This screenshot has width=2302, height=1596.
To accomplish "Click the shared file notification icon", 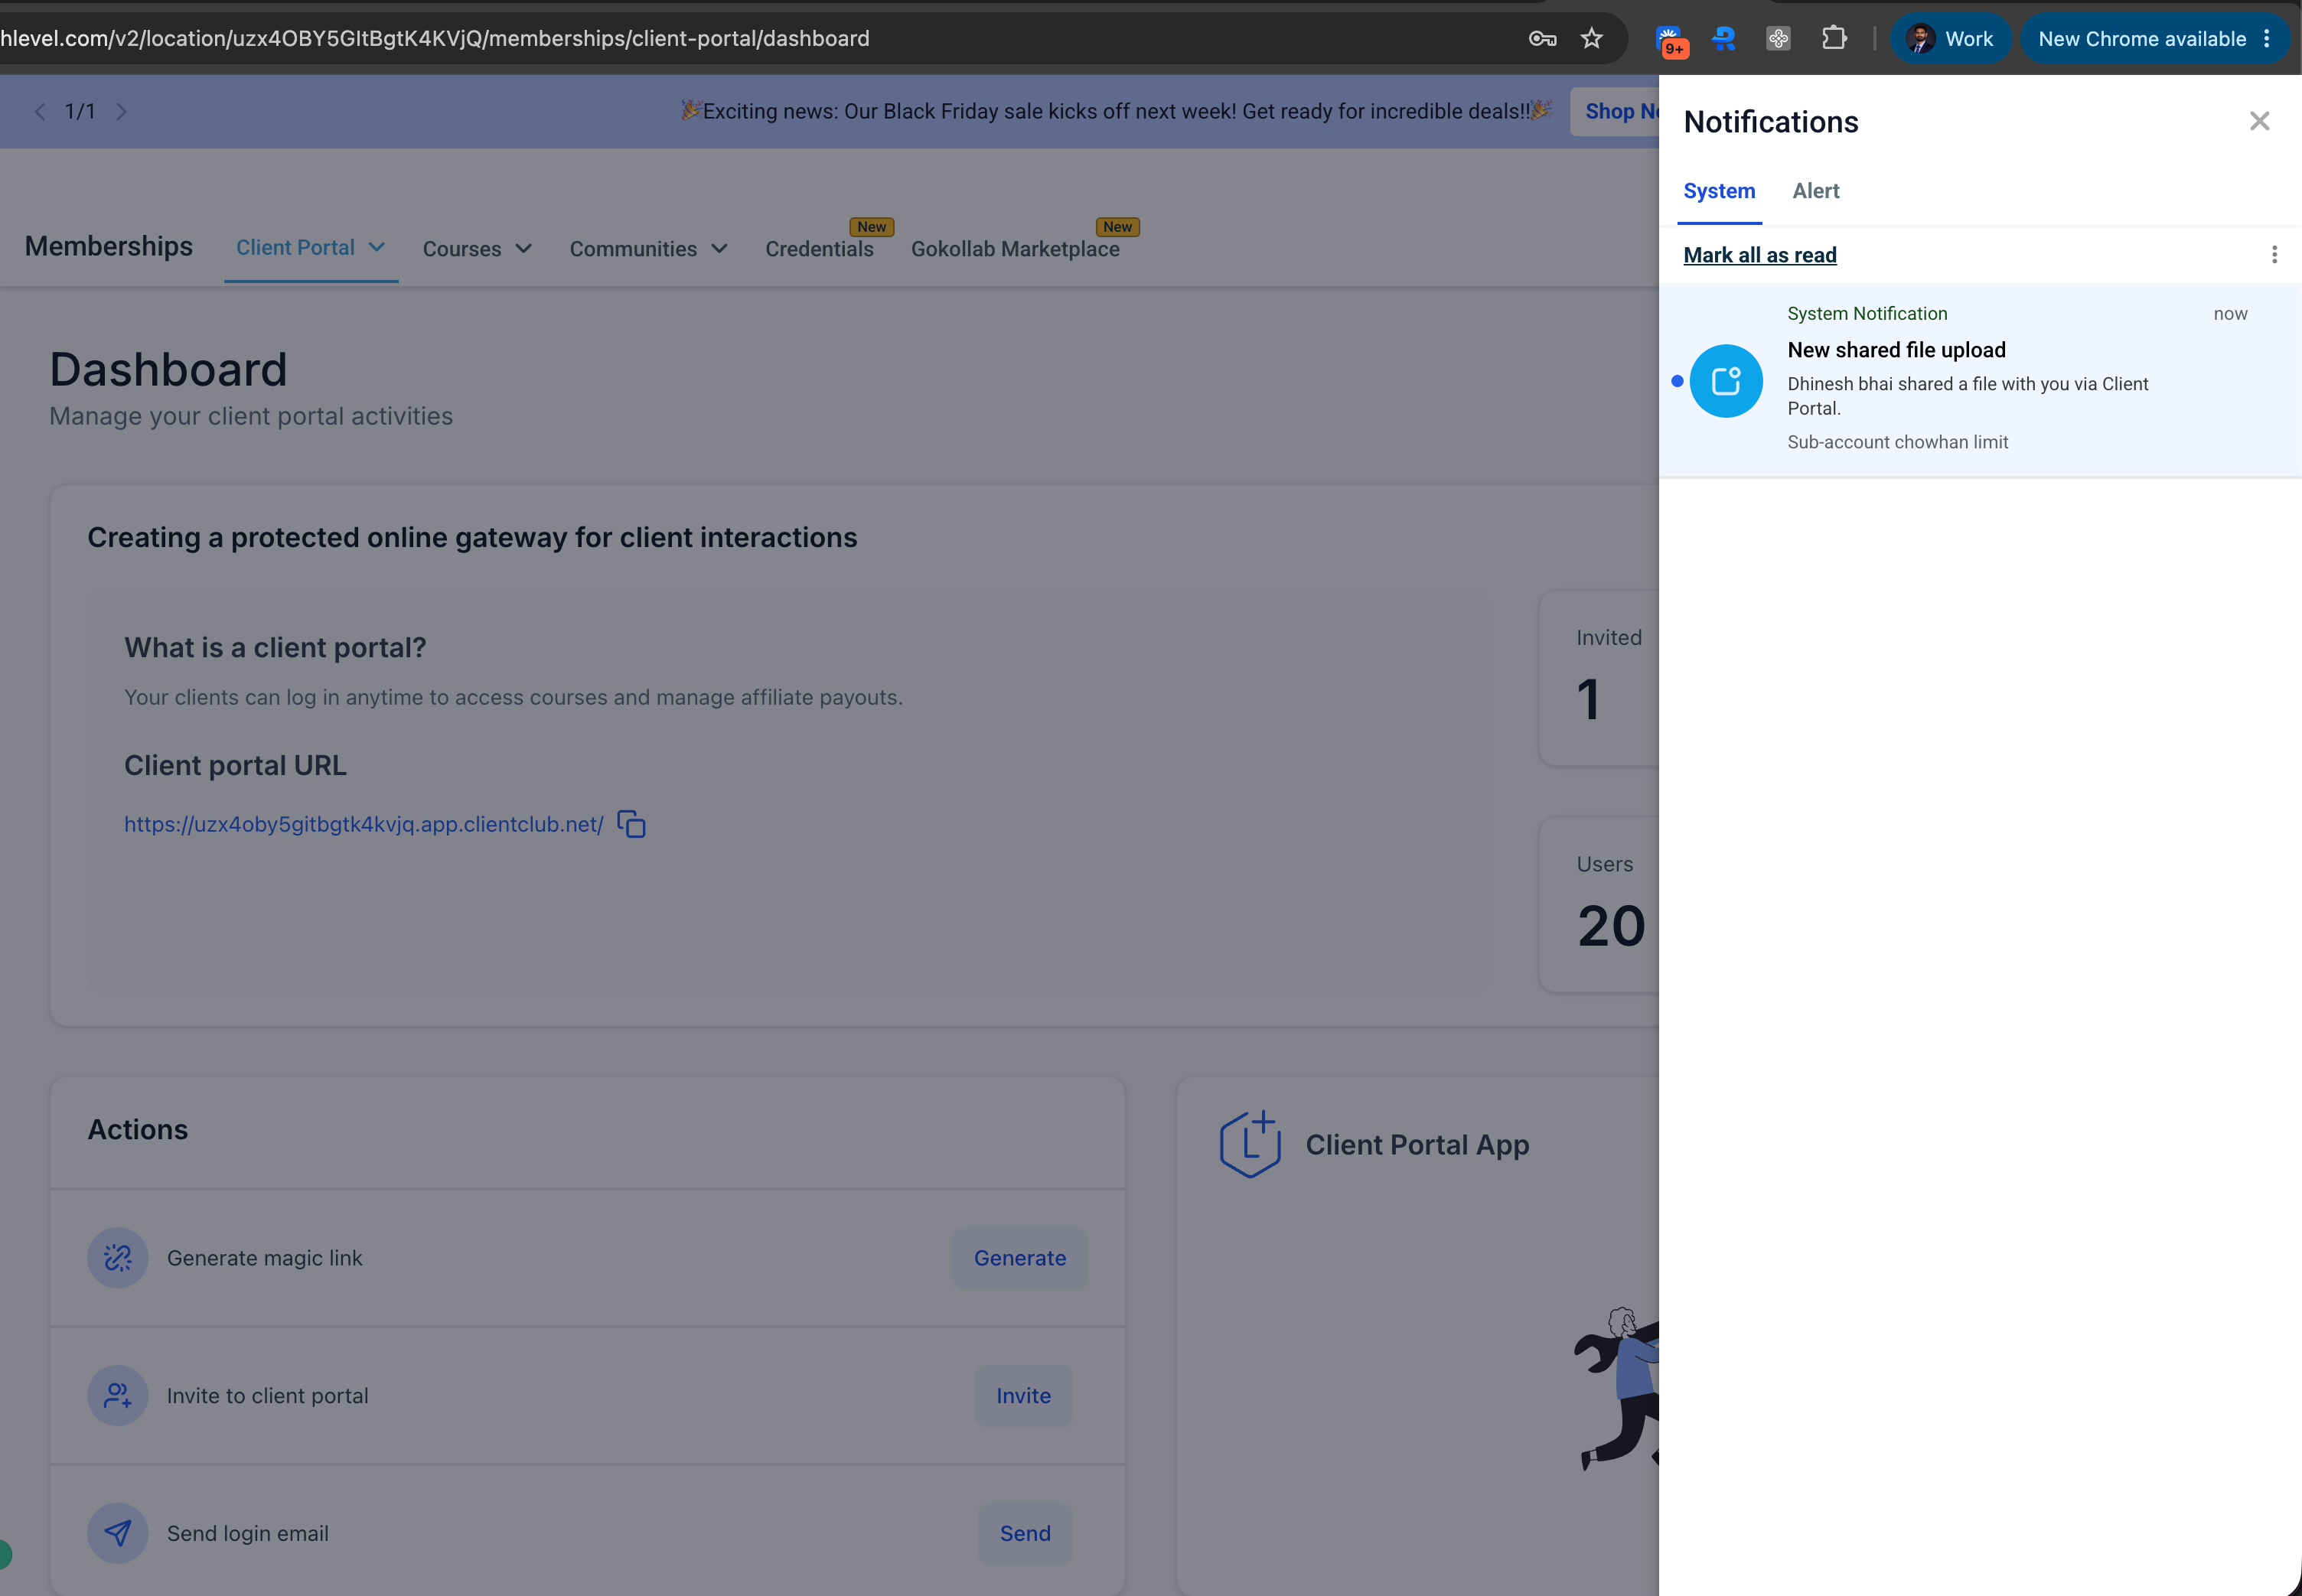I will coord(1726,381).
